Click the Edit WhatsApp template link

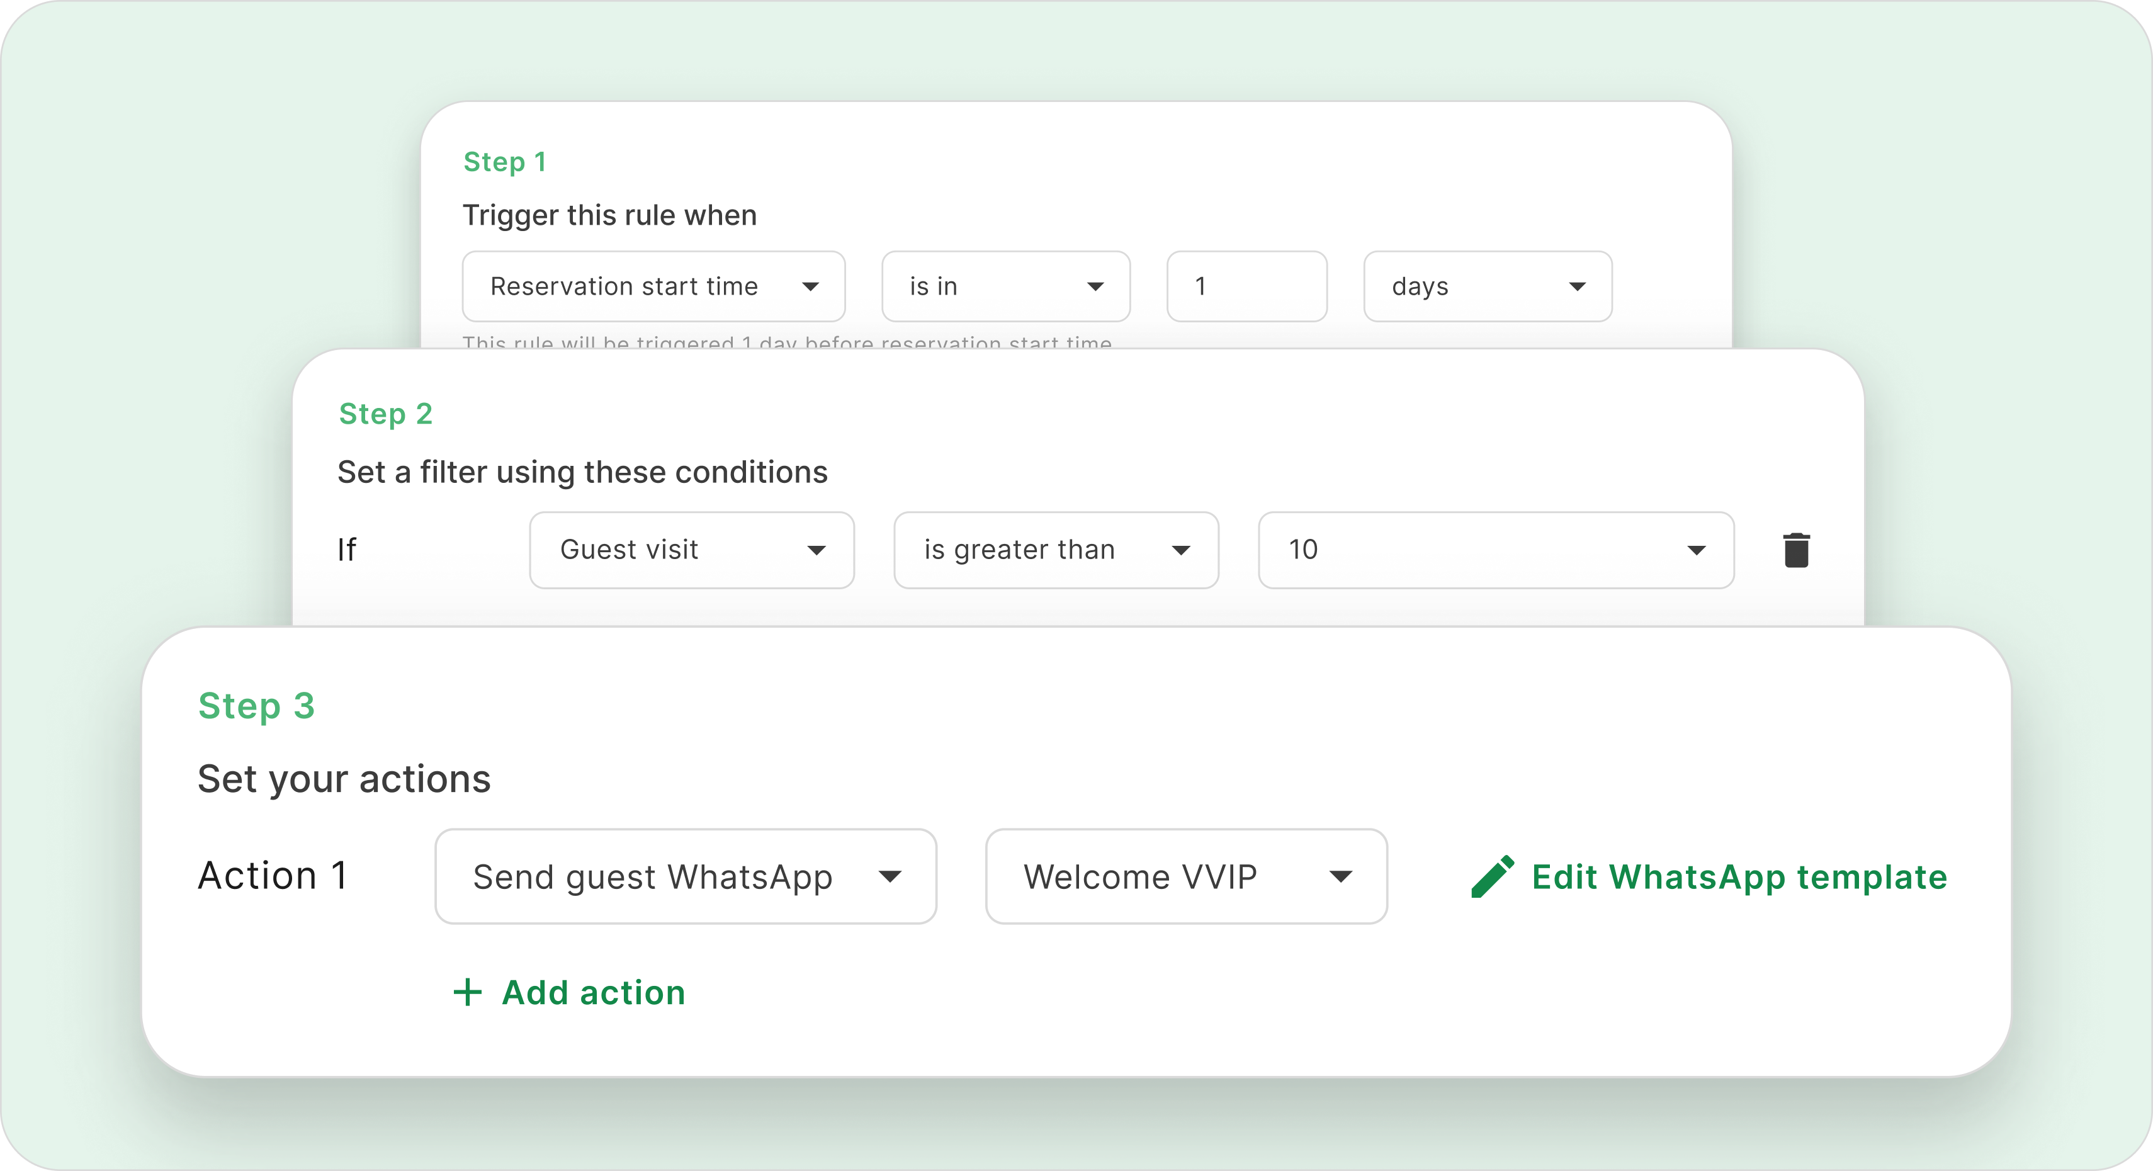[x=1738, y=876]
